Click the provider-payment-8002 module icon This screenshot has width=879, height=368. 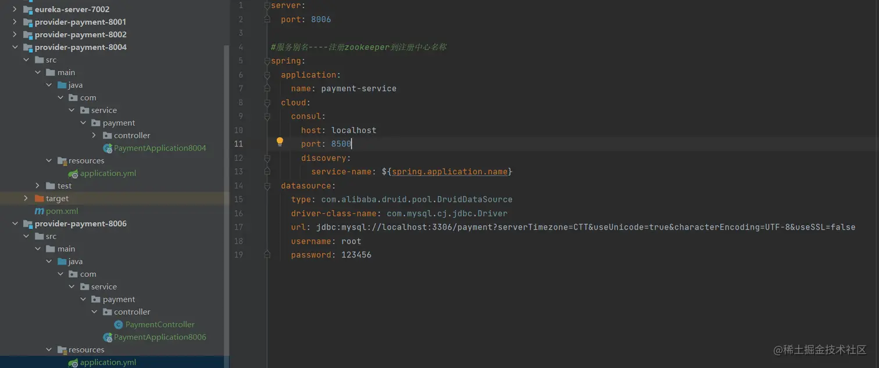tap(27, 35)
